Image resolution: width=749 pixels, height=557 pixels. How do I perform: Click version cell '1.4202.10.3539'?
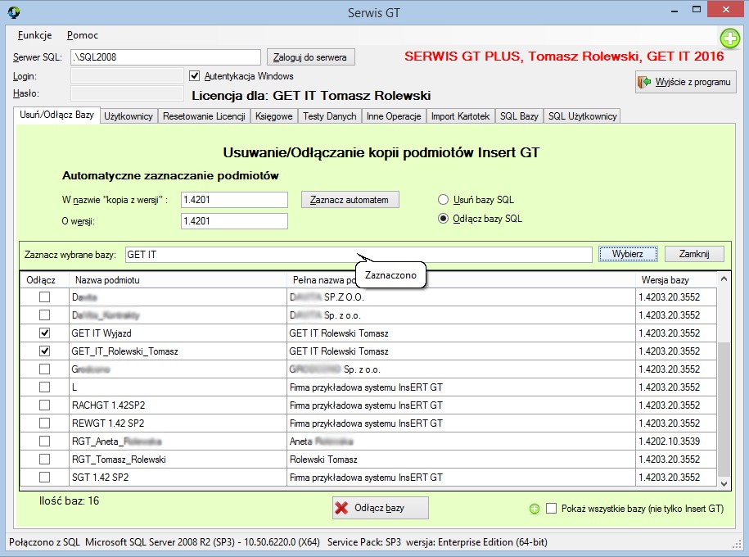(x=676, y=442)
